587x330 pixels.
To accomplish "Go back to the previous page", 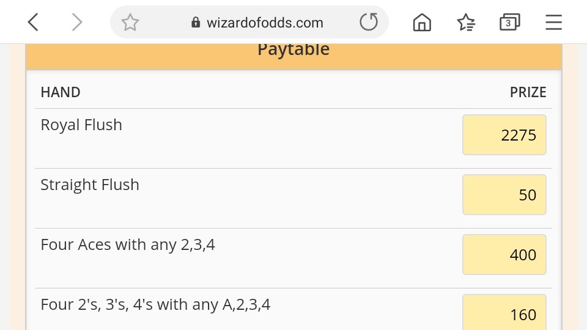I will (x=34, y=23).
